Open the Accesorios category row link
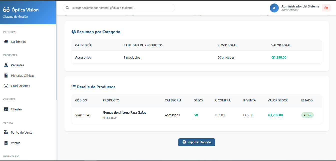This screenshot has width=336, height=161. pos(83,57)
